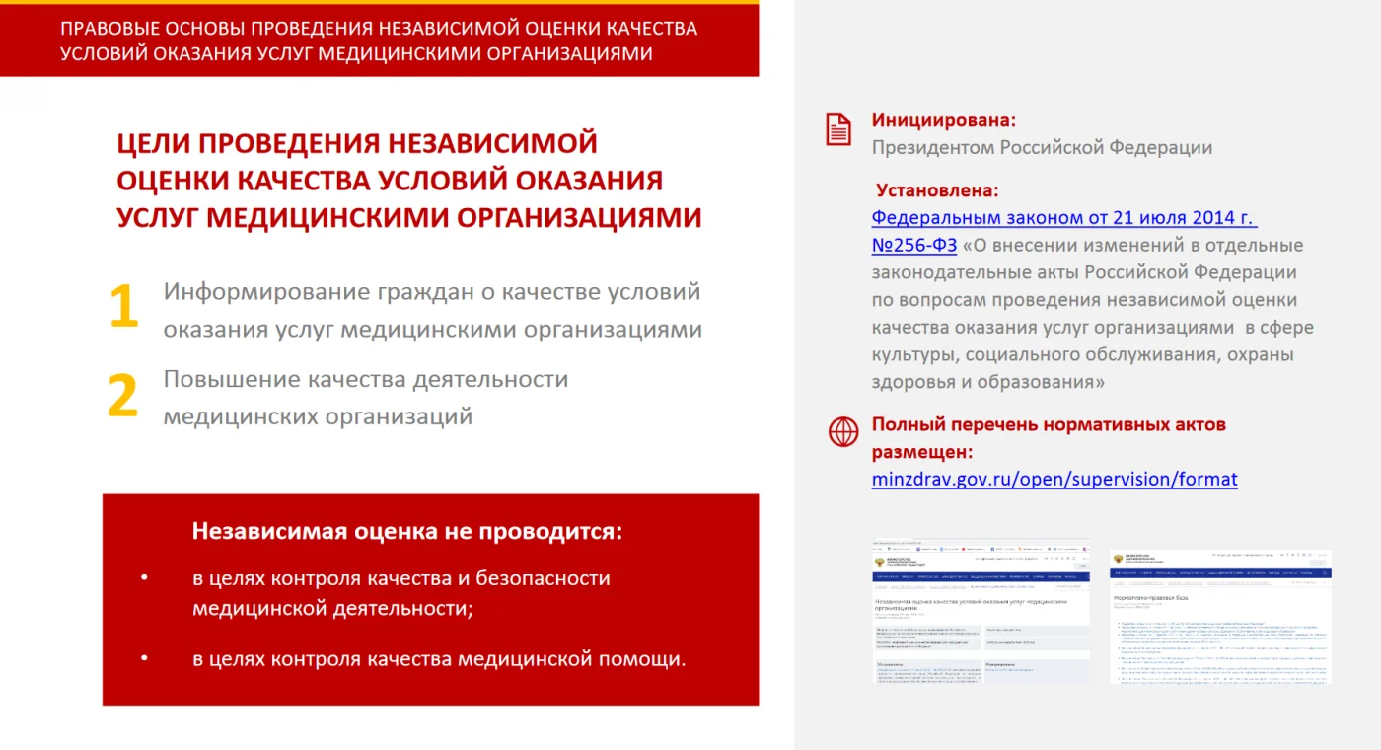Click the yellow number 2 marker

point(122,395)
